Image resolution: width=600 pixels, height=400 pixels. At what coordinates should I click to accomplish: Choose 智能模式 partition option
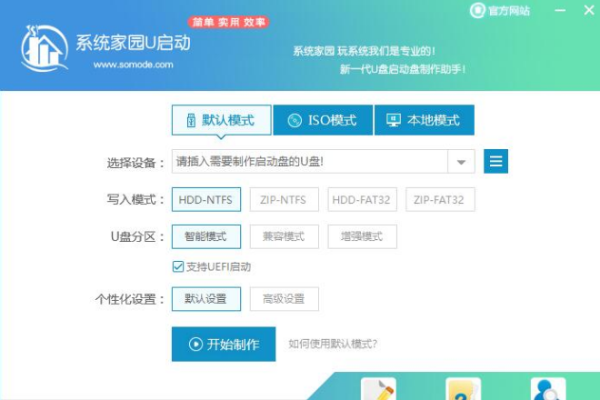(x=206, y=236)
